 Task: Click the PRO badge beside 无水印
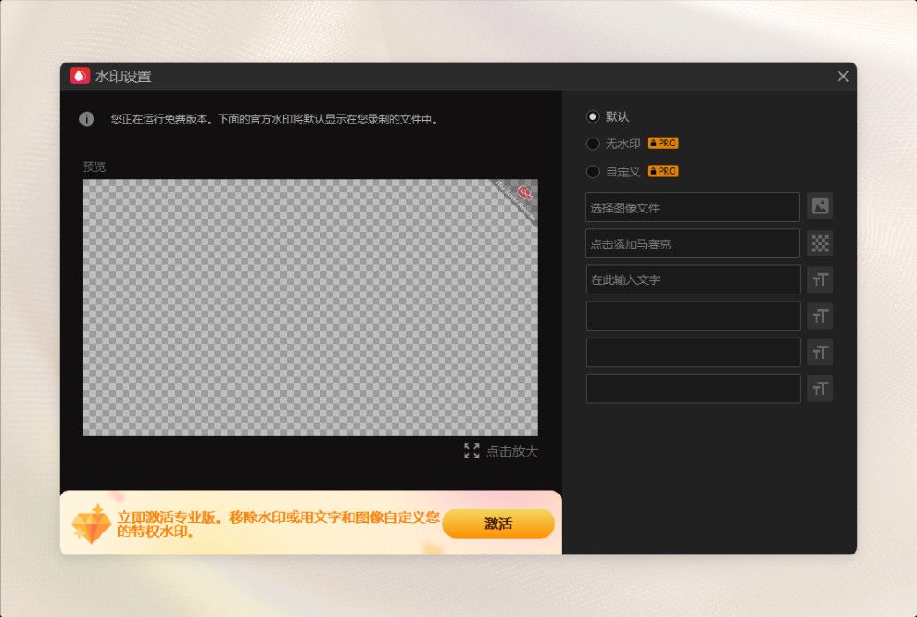663,143
